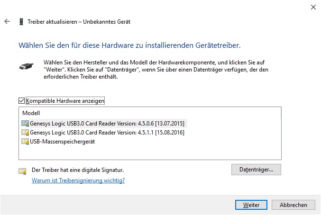This screenshot has height=215, width=321.
Task: Toggle Kompatible Hardware anzeigen checkbox
Action: click(x=21, y=100)
